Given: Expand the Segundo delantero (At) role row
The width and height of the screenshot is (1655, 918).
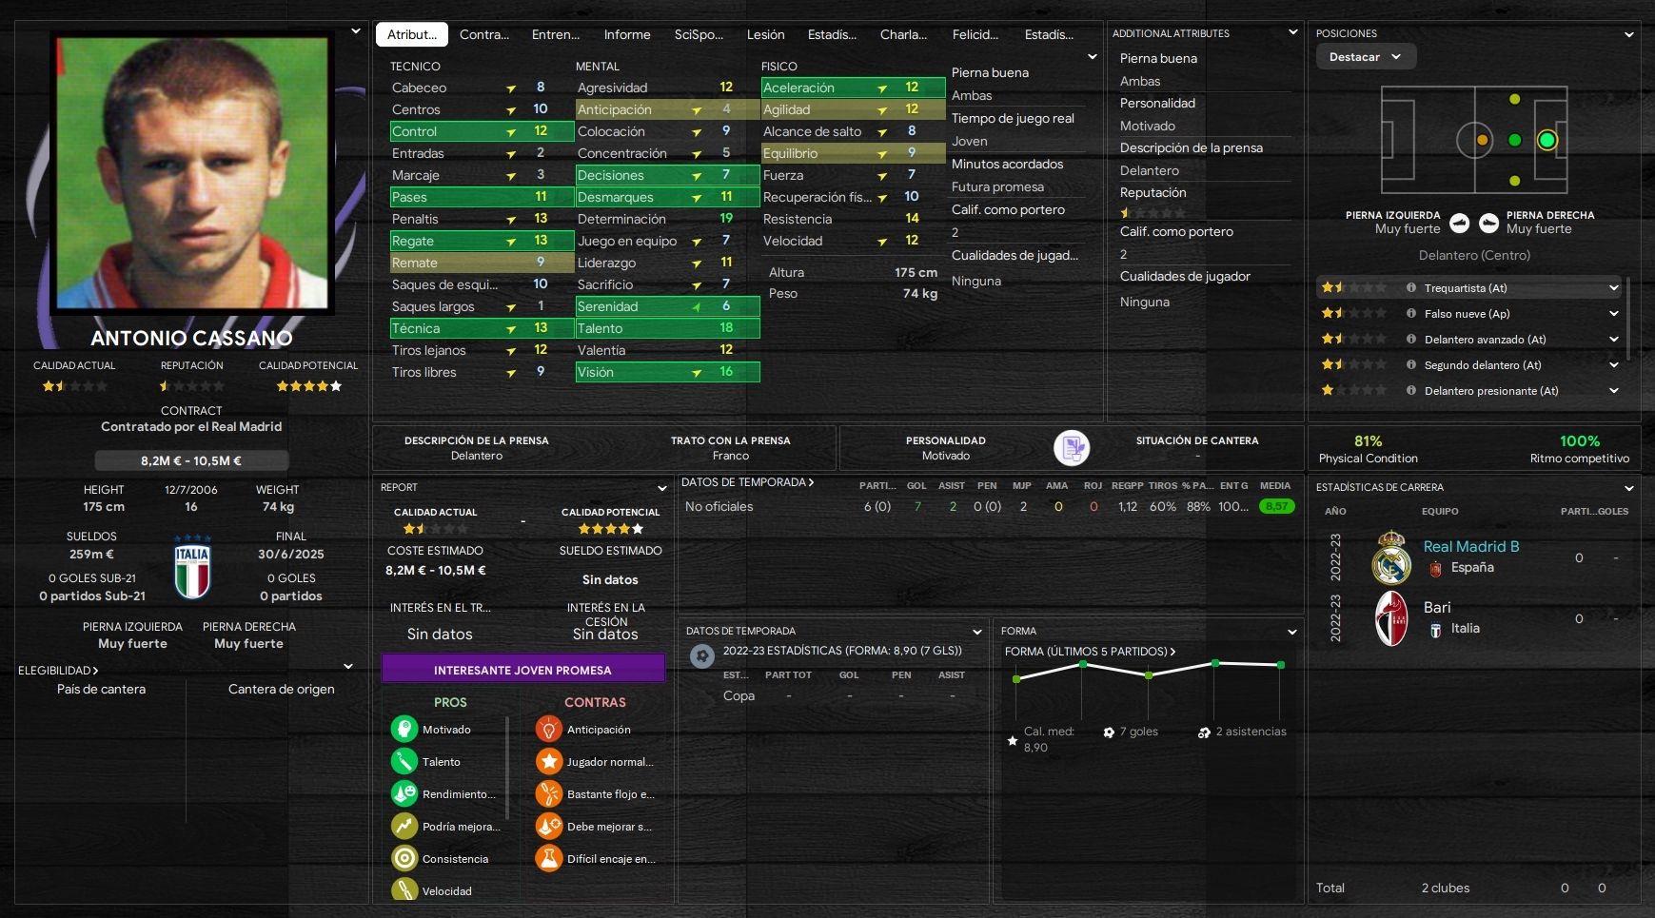Looking at the screenshot, I should point(1614,364).
